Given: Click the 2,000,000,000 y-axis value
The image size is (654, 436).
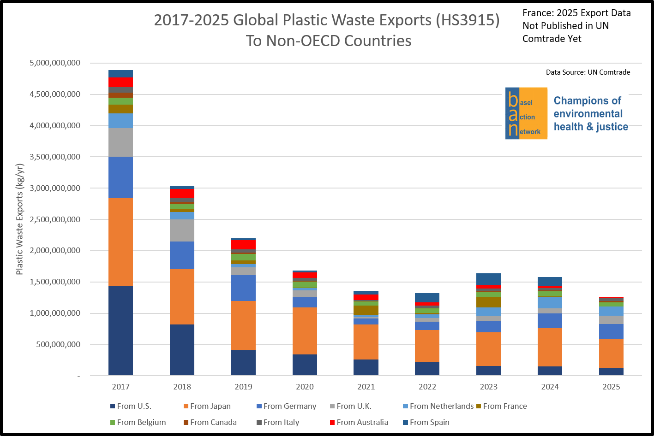Looking at the screenshot, I should [55, 251].
